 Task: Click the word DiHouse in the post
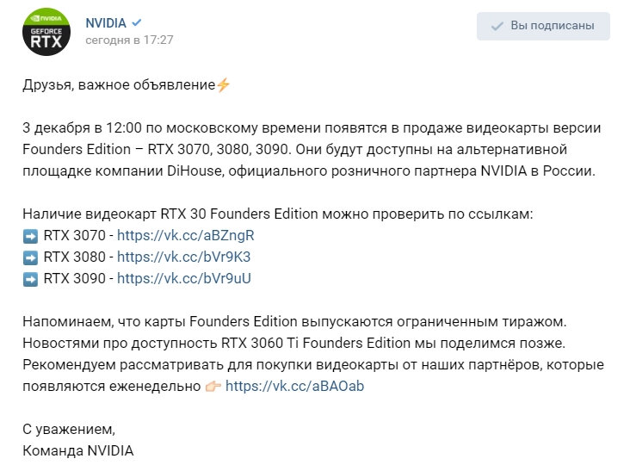(x=194, y=170)
